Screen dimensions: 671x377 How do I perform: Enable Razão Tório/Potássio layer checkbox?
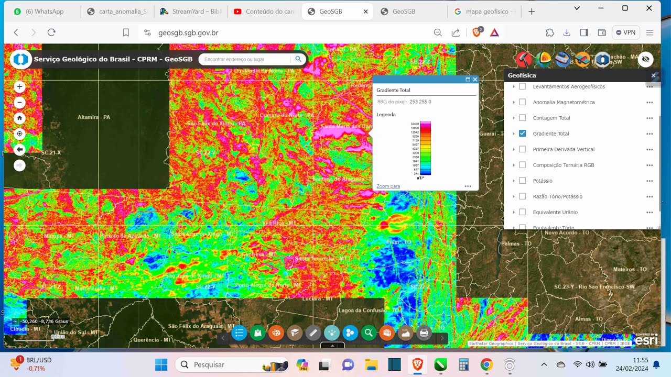coord(522,196)
